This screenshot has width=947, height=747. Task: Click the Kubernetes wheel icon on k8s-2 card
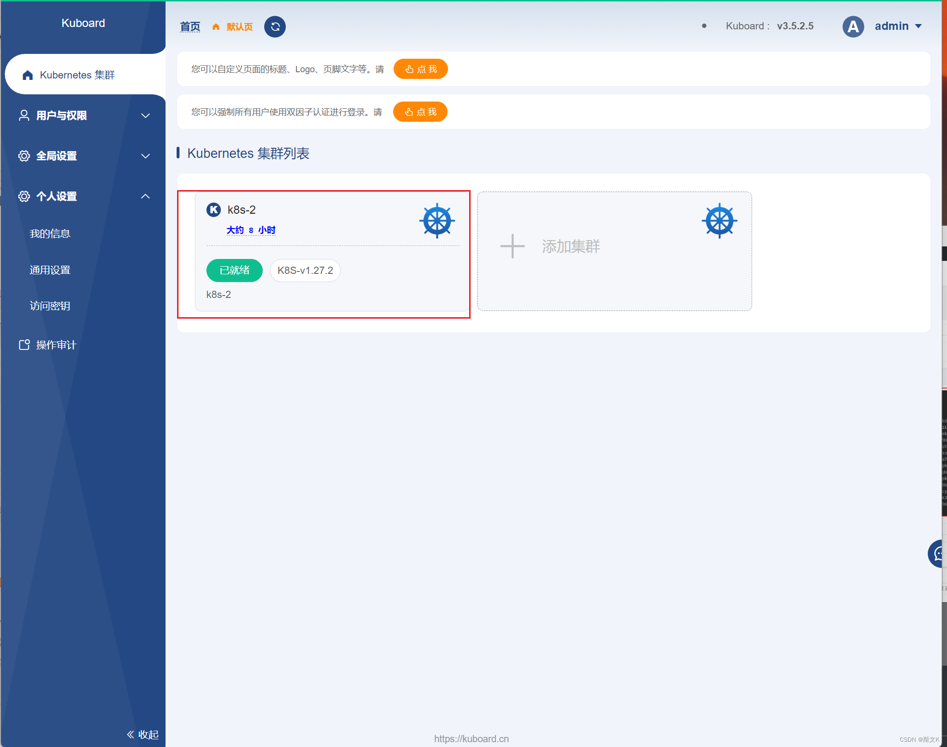point(437,221)
